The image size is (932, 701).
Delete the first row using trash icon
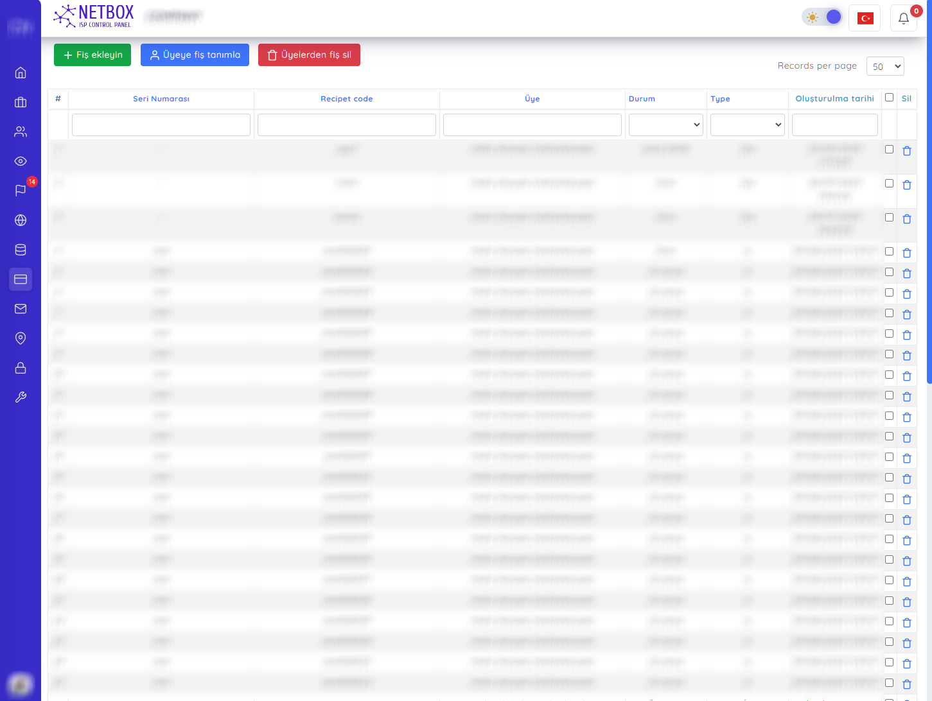[x=906, y=151]
